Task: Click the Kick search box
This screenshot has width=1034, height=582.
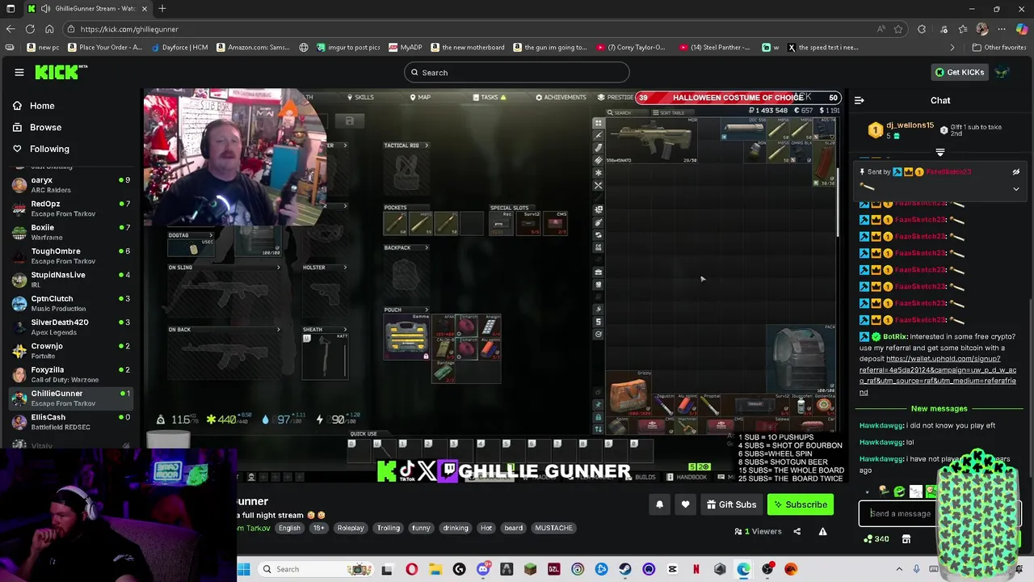Action: (x=517, y=73)
